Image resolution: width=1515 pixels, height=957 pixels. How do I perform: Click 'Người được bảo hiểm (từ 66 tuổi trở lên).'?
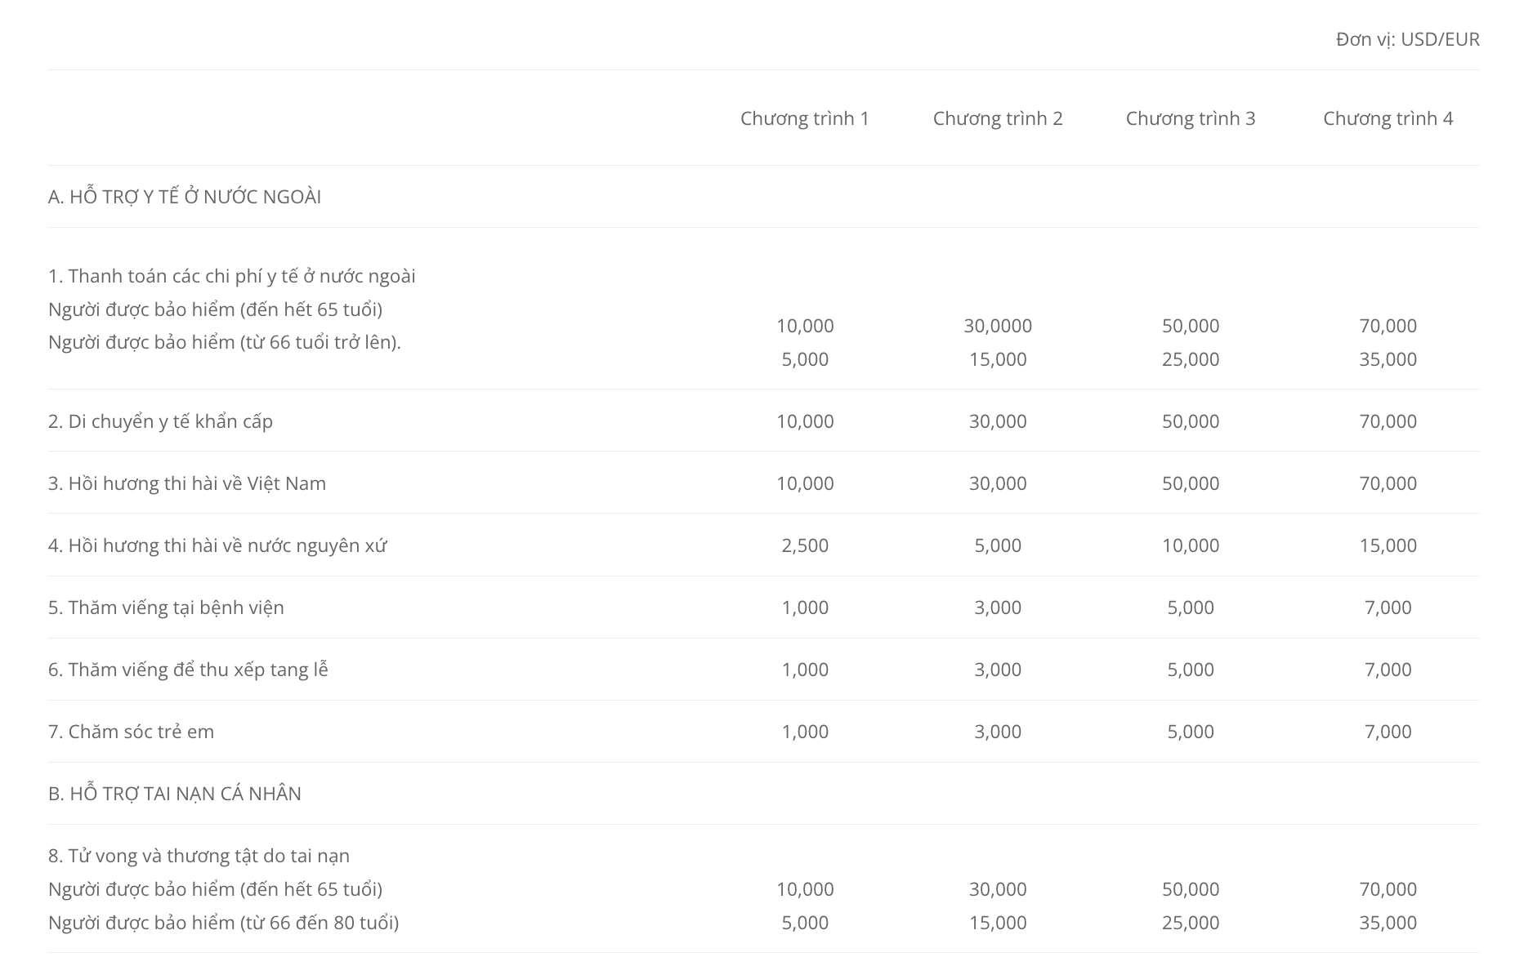pyautogui.click(x=225, y=342)
